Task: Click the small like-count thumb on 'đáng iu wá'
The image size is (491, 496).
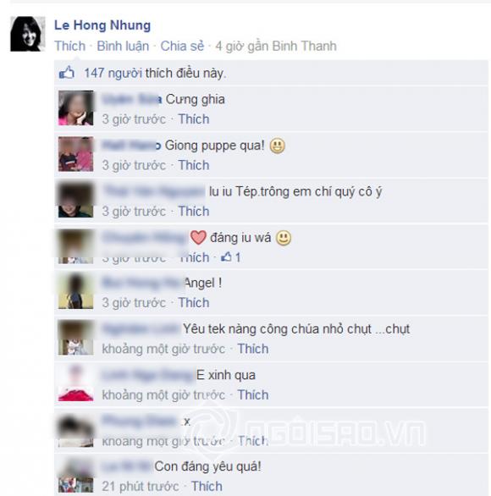Action: [226, 256]
